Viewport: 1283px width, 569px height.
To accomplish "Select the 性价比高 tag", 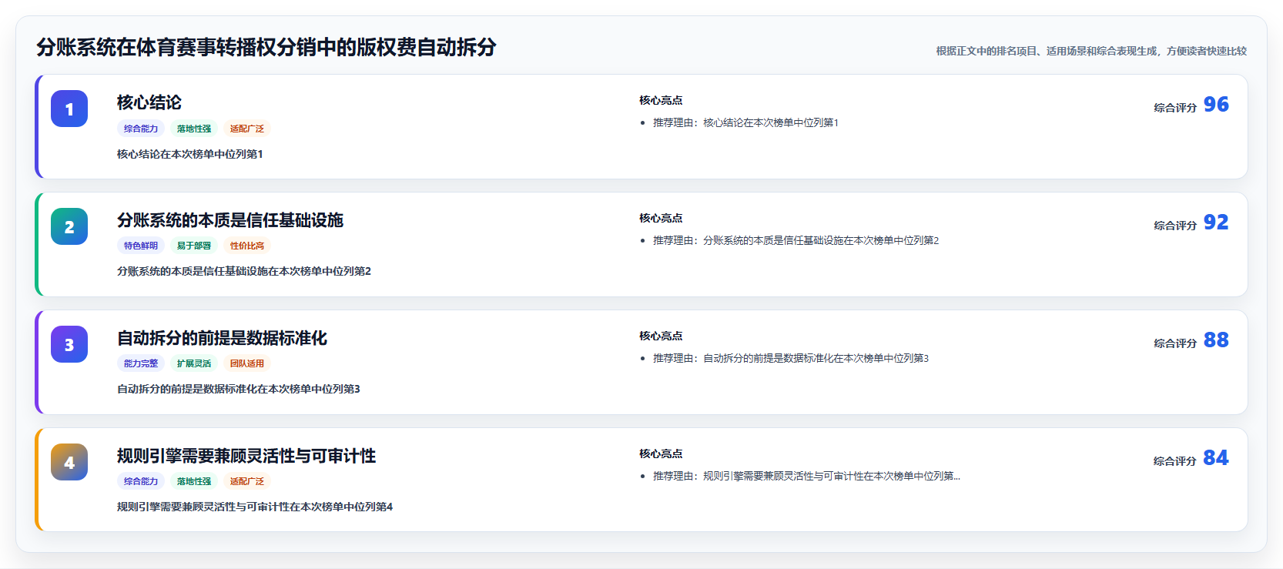I will tap(247, 246).
